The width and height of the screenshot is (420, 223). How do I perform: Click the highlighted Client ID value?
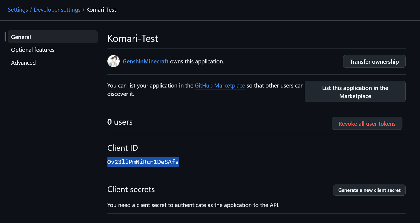[143, 162]
